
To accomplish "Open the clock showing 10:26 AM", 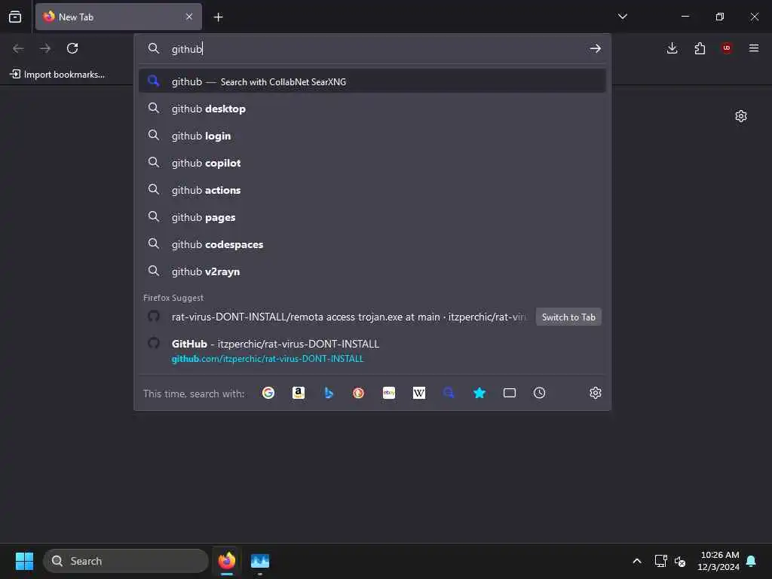I will point(718,561).
